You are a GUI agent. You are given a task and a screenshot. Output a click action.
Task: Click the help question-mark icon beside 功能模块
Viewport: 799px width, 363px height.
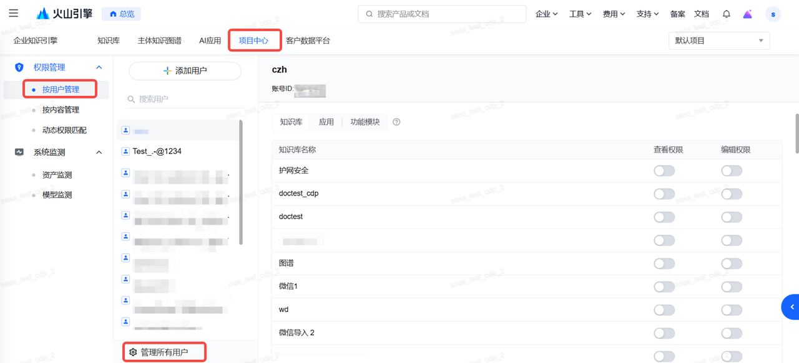396,122
